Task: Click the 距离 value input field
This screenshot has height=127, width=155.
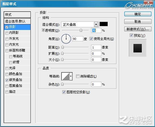Action: (96, 47)
